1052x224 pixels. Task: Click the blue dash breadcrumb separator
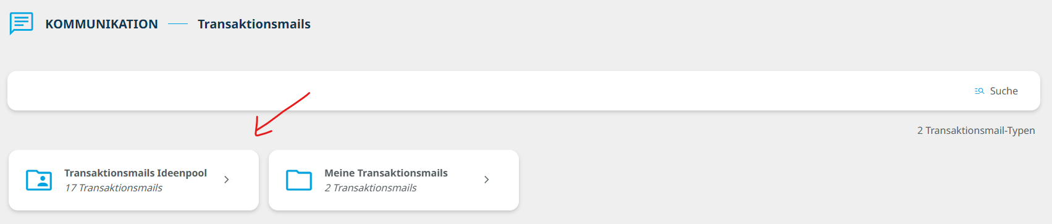pos(178,24)
